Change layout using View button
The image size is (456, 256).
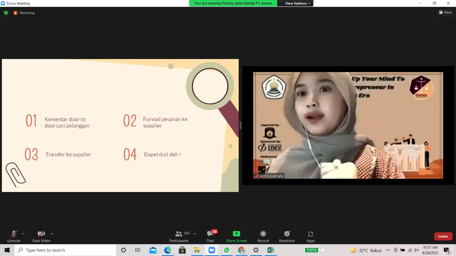pyautogui.click(x=445, y=12)
